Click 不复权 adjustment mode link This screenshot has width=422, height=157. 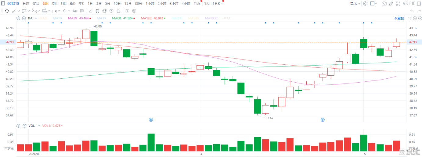399,18
